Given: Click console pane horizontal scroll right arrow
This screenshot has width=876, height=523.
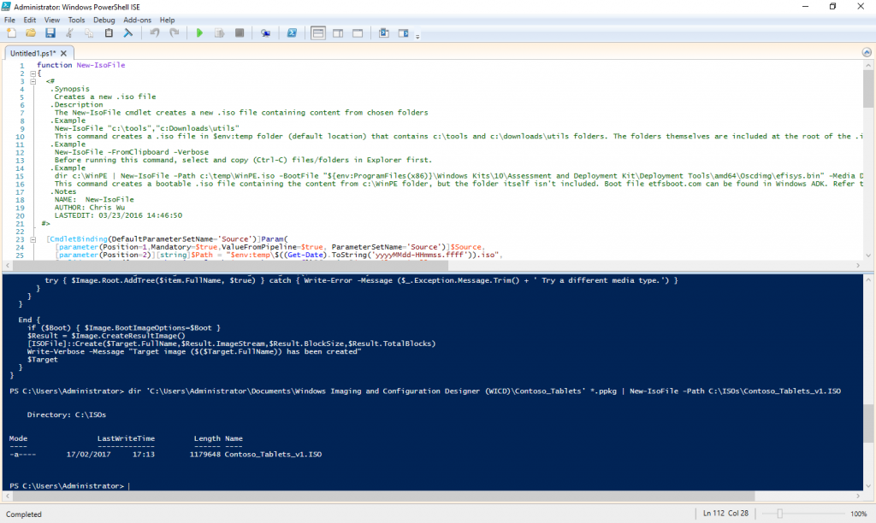Looking at the screenshot, I should [858, 496].
